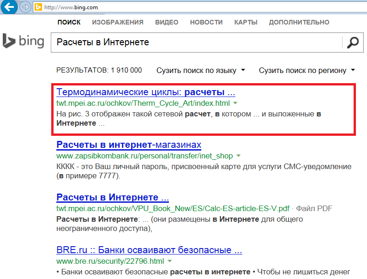Image resolution: width=367 pixels, height=279 pixels.
Task: Click the address bar showing bing.com
Action: [200, 7]
